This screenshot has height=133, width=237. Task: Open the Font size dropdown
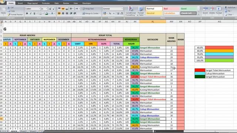point(47,9)
